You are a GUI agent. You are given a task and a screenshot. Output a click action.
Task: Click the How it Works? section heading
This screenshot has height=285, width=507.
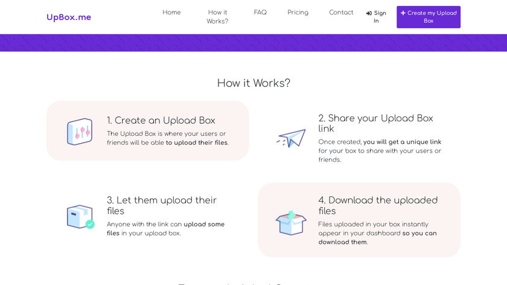pos(253,83)
